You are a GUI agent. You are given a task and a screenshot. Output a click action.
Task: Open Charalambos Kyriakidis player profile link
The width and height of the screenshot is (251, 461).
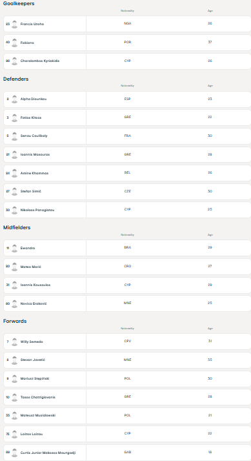[40, 61]
